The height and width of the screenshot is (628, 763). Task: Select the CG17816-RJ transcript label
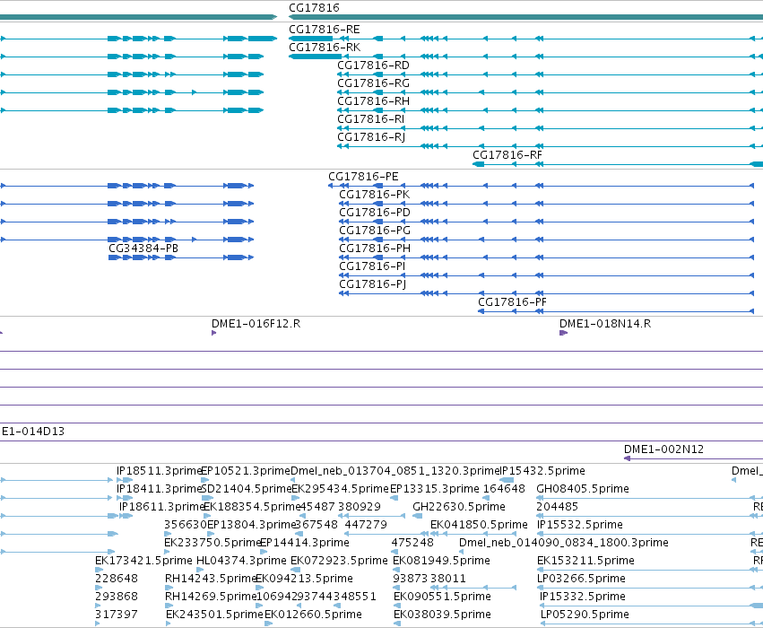371,137
